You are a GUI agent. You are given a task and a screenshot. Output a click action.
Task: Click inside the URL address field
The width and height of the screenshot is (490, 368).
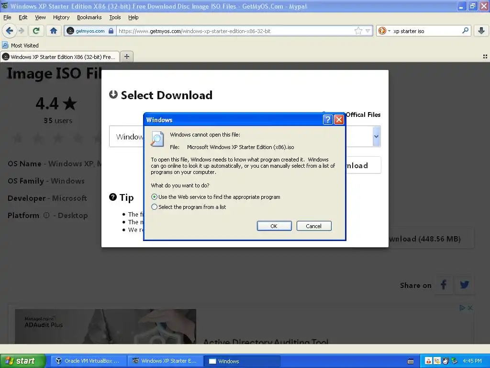coord(234,31)
